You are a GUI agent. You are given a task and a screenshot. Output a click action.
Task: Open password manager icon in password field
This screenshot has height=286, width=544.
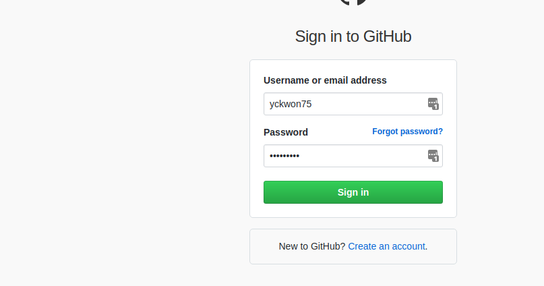pyautogui.click(x=433, y=156)
